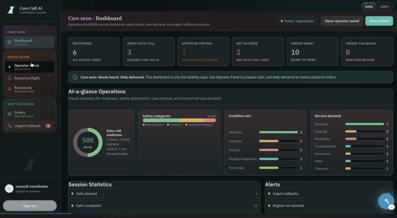Click the green Non Critical safety bar segment
Image resolution: width=397 pixels, height=218 pixels.
tap(161, 120)
